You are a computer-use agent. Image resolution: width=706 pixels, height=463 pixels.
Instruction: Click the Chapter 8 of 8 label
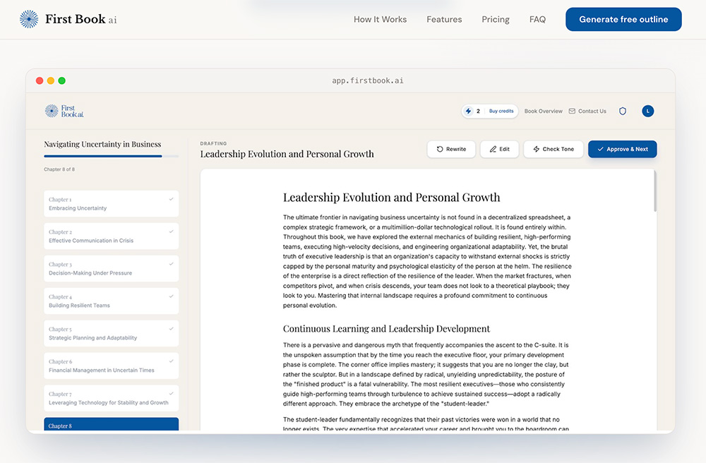coord(59,169)
